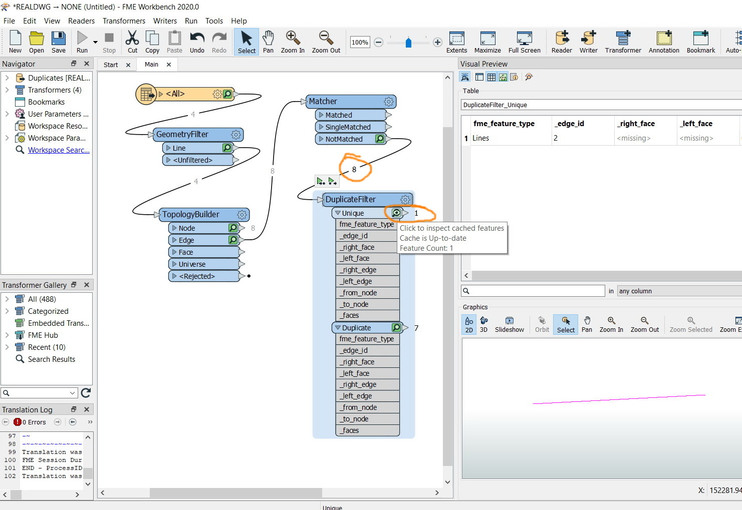This screenshot has width=742, height=510.
Task: Expand Transformers (4) in Navigator
Action: 7,90
